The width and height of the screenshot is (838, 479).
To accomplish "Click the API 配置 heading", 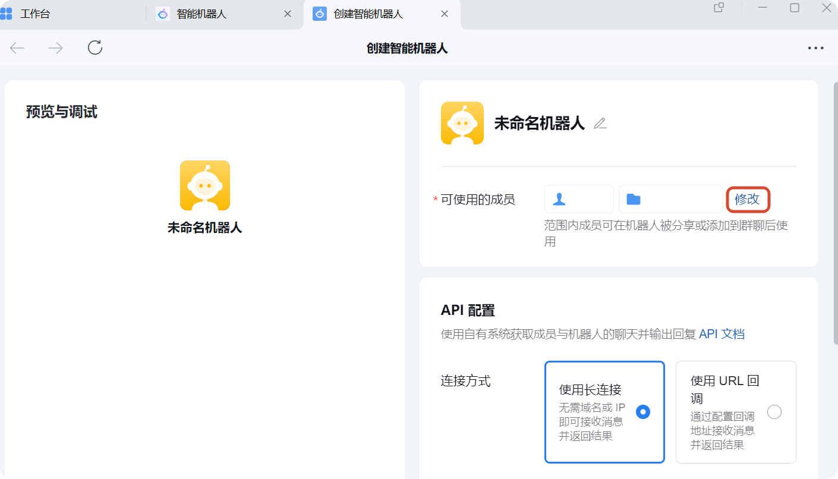I will click(x=468, y=310).
